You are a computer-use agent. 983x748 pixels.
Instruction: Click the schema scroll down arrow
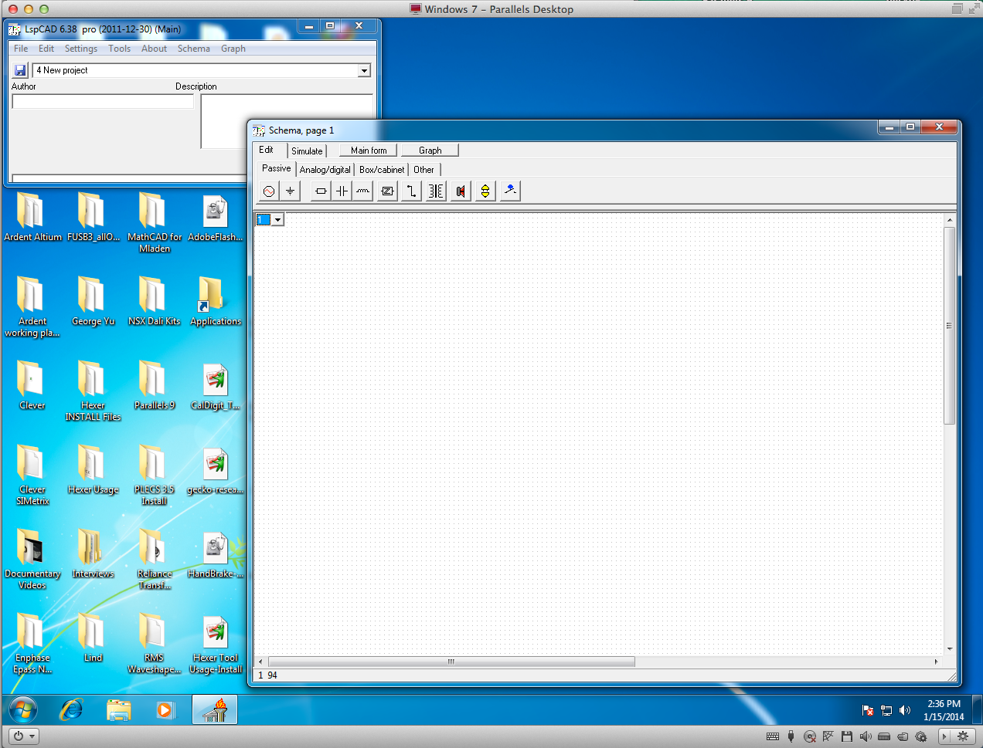950,649
